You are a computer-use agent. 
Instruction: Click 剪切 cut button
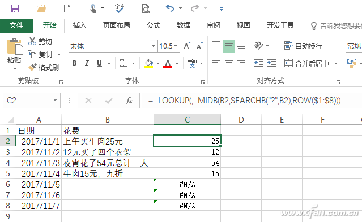40,41
